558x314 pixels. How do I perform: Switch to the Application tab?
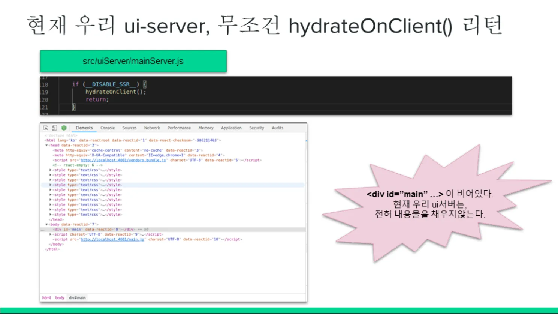click(231, 128)
